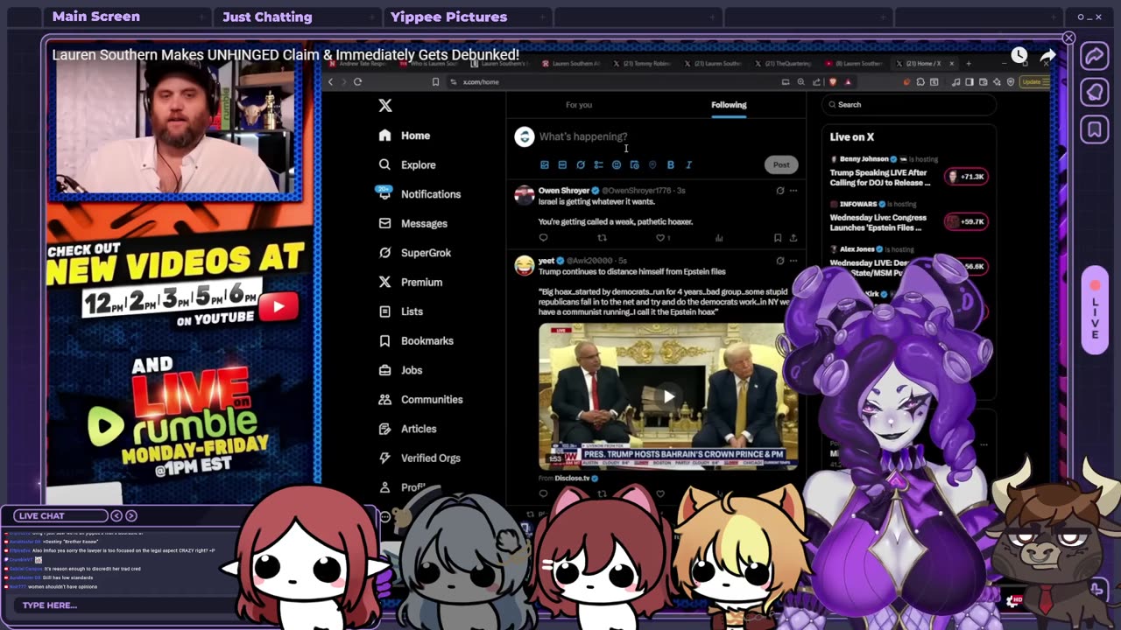Image resolution: width=1121 pixels, height=630 pixels.
Task: Go to next live chat page
Action: (131, 515)
